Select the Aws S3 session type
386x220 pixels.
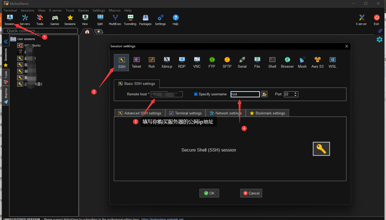point(317,63)
